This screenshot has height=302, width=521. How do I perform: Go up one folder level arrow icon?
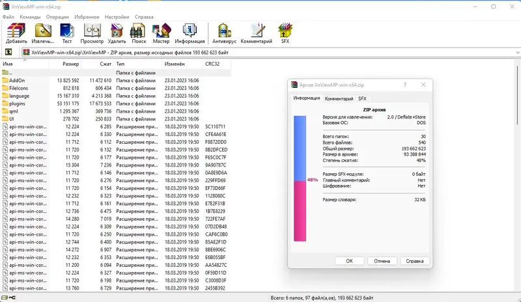click(x=8, y=52)
